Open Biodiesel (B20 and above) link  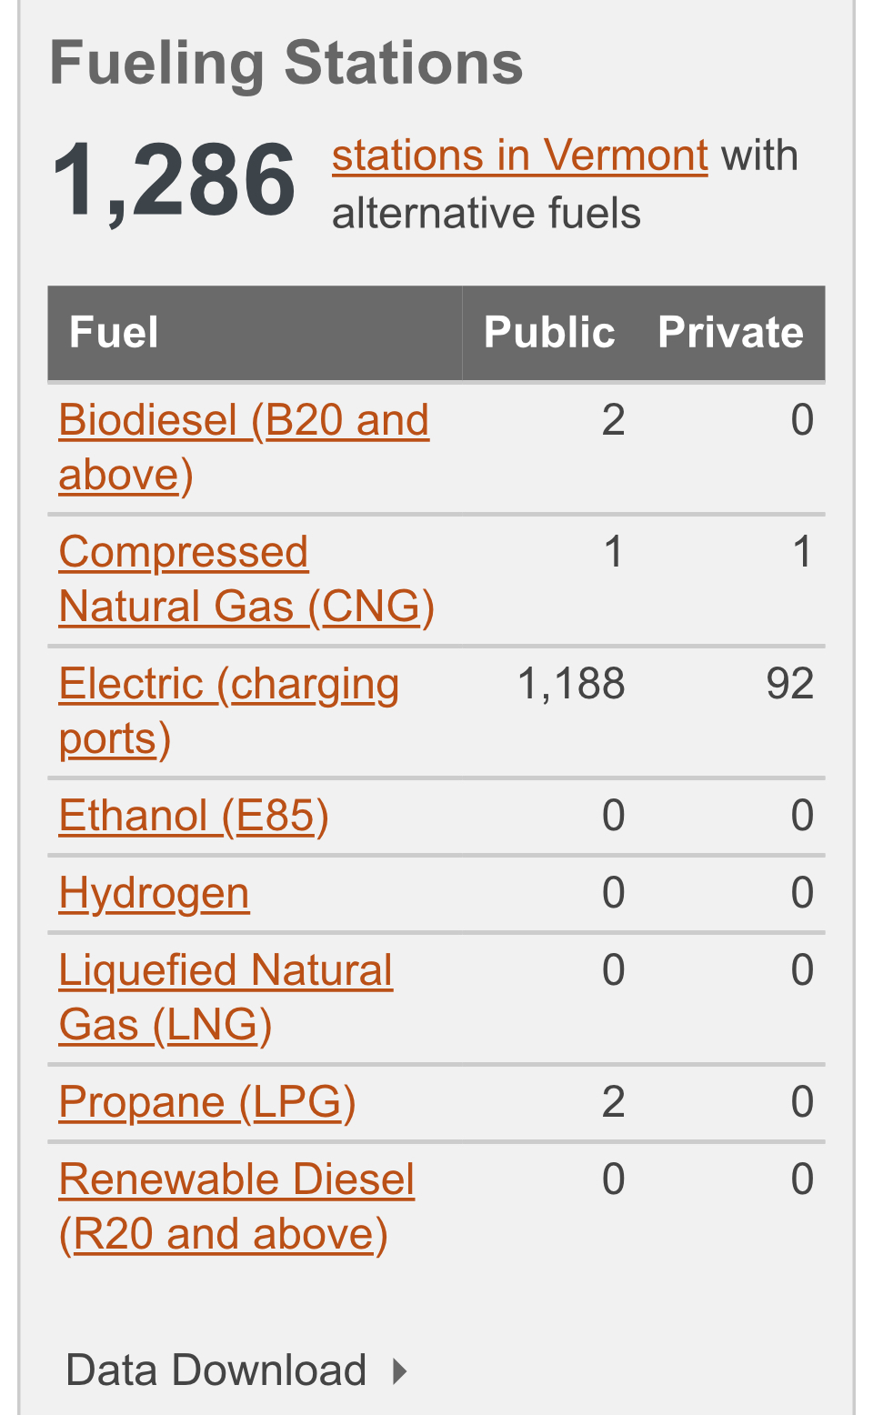244,447
